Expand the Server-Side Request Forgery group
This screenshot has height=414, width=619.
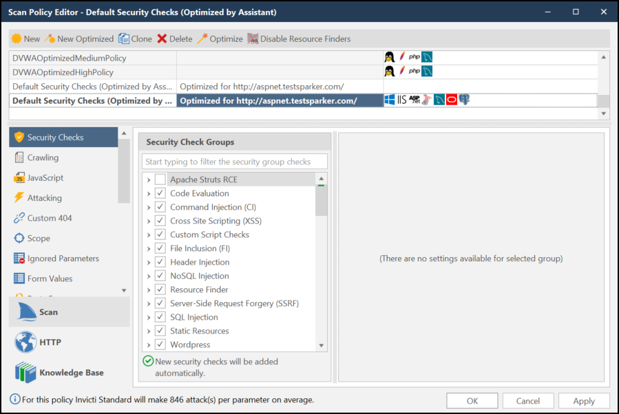pyautogui.click(x=149, y=303)
